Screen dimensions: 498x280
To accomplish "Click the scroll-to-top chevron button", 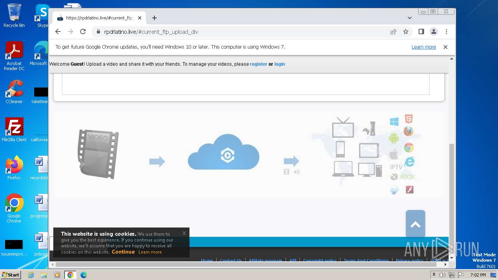I will [x=416, y=224].
